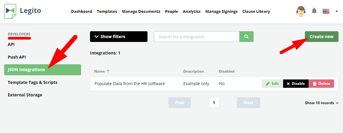This screenshot has width=343, height=133.
Task: Go to Manage Signings
Action: coord(221,11)
